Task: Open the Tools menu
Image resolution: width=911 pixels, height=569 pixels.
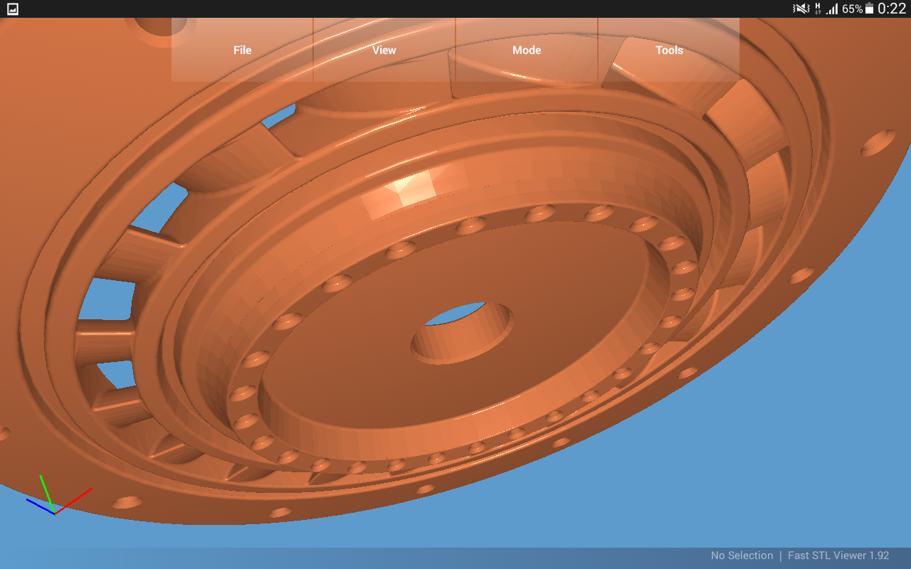Action: [x=669, y=50]
